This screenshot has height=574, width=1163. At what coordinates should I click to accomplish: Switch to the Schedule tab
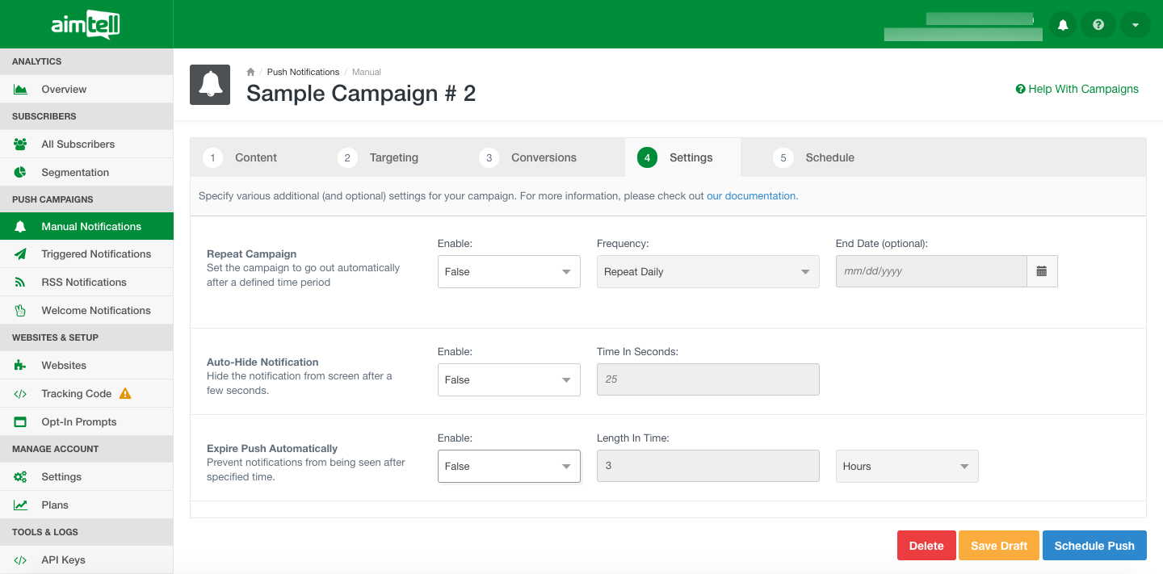(814, 157)
